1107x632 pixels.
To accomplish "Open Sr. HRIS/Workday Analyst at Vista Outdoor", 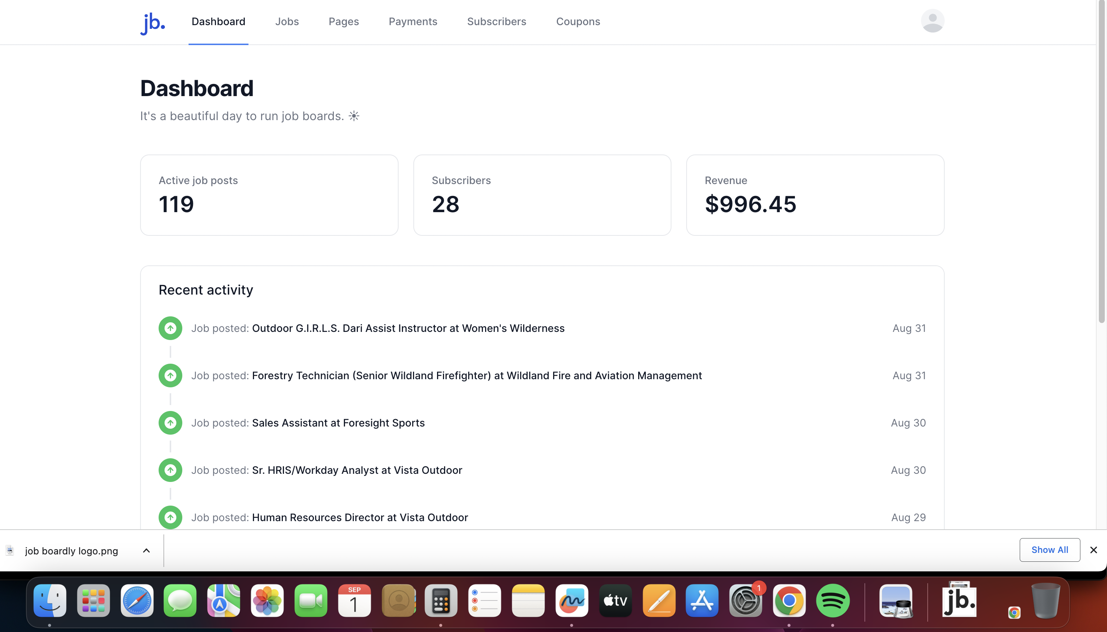I will (x=357, y=470).
